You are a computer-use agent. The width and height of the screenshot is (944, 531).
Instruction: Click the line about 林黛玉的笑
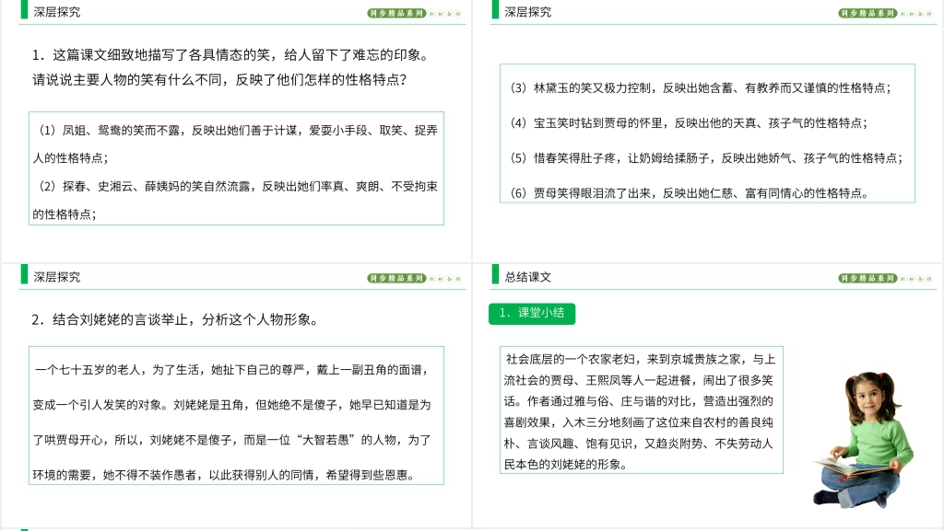point(700,87)
